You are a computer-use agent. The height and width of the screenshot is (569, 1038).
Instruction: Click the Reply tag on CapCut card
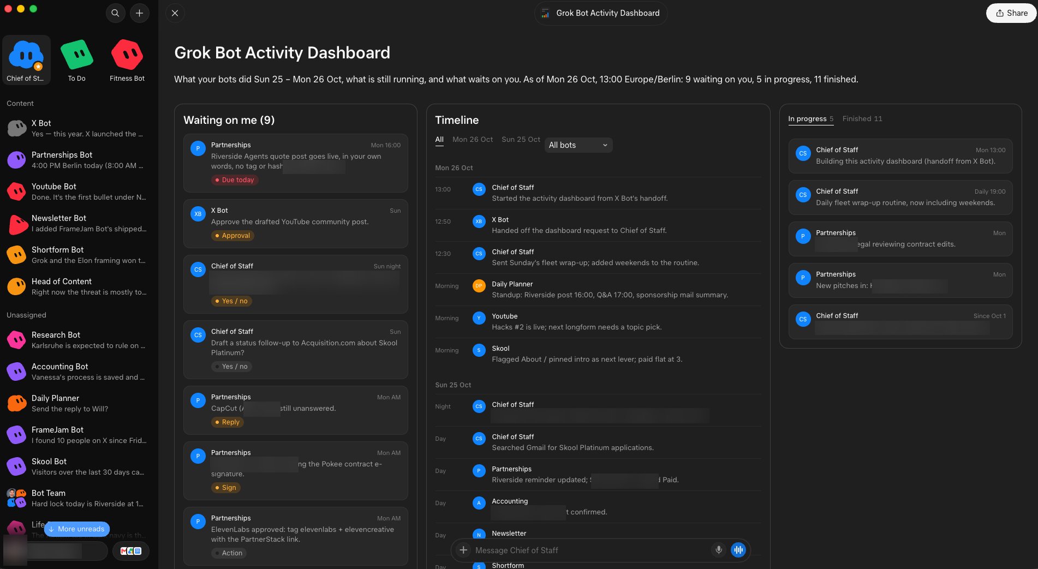coord(227,422)
